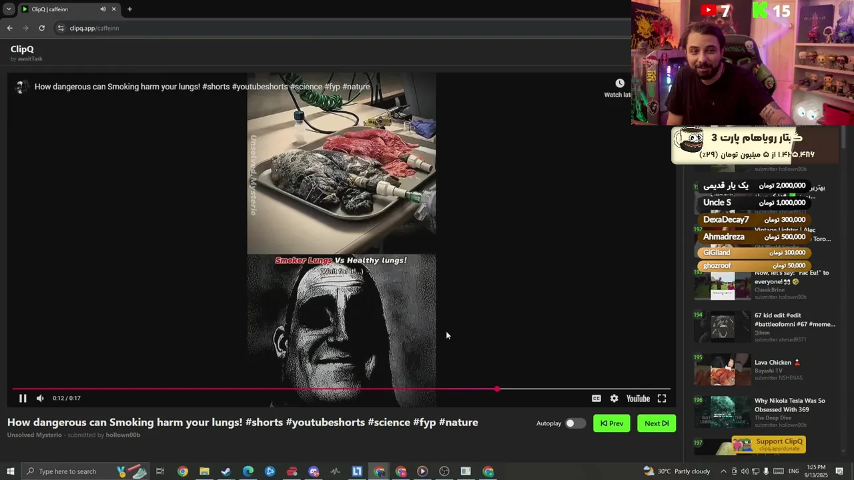
Task: Click 'ClassicBrine' channel text
Action: 769,290
